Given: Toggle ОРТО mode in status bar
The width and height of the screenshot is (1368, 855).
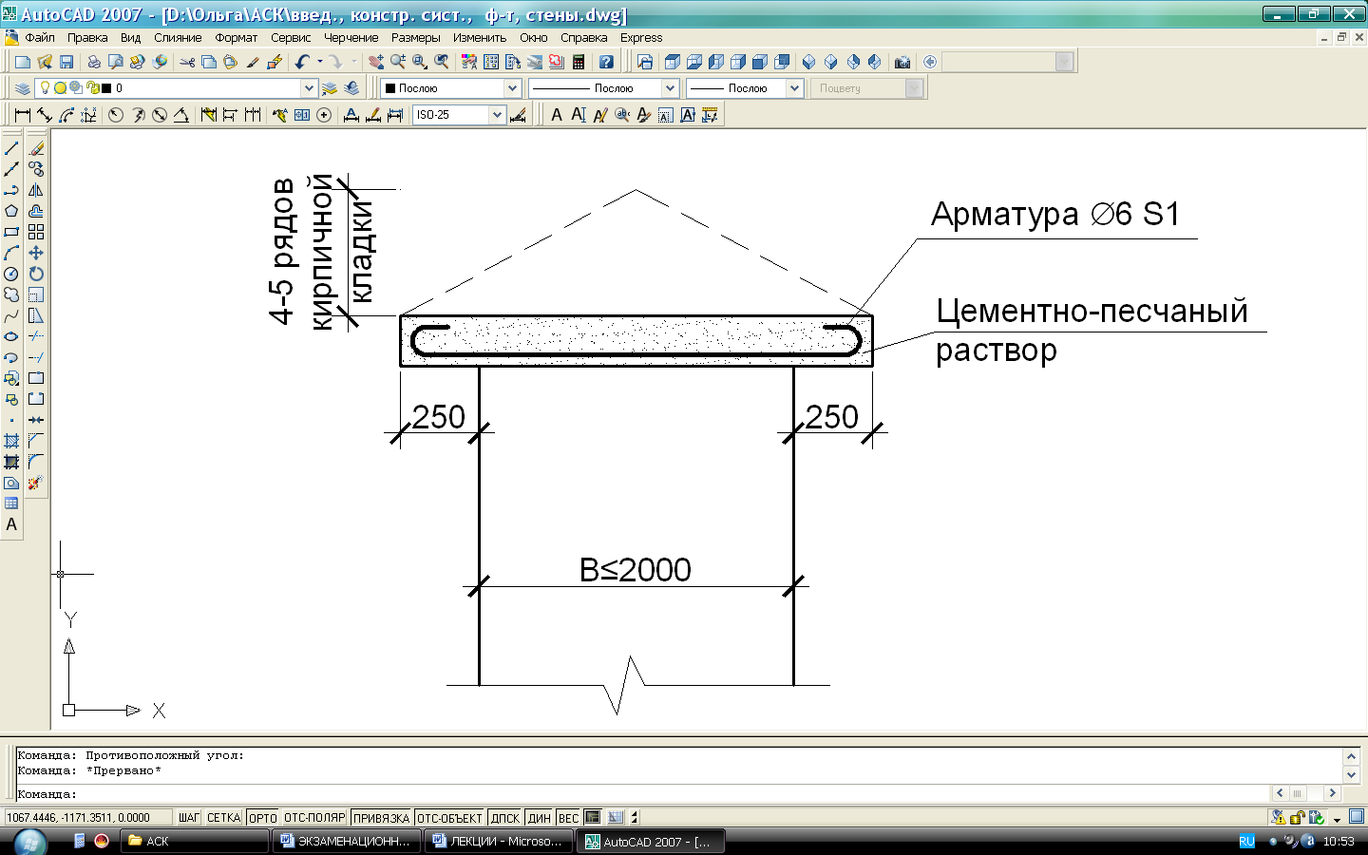Looking at the screenshot, I should pyautogui.click(x=262, y=818).
